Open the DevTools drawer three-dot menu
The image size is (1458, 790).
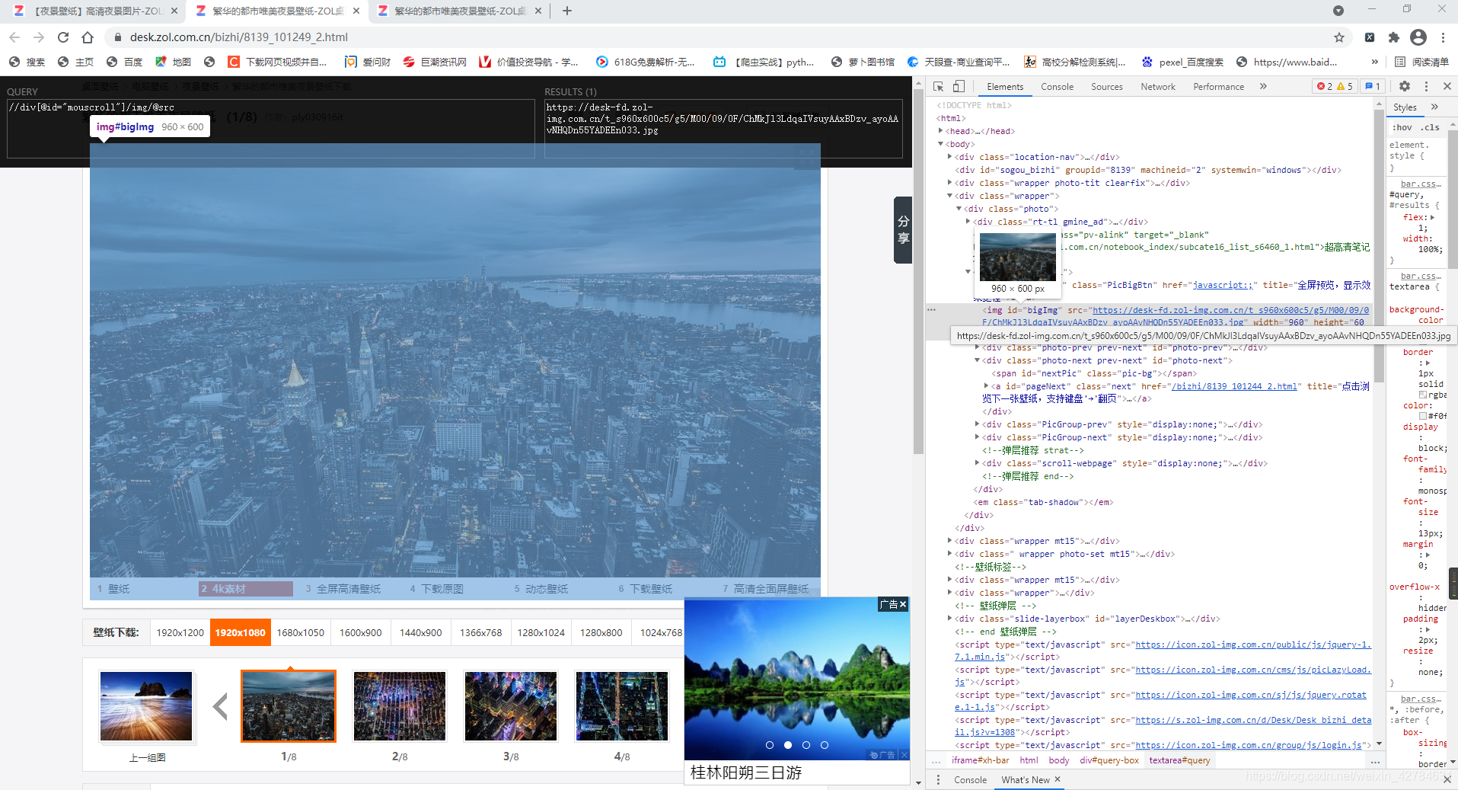[x=938, y=780]
